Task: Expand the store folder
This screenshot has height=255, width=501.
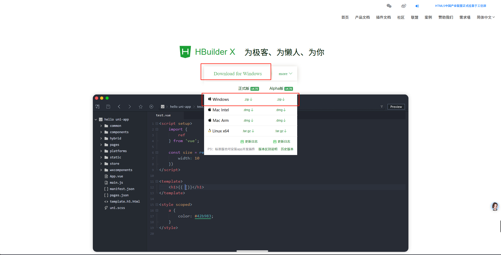Action: pyautogui.click(x=101, y=164)
